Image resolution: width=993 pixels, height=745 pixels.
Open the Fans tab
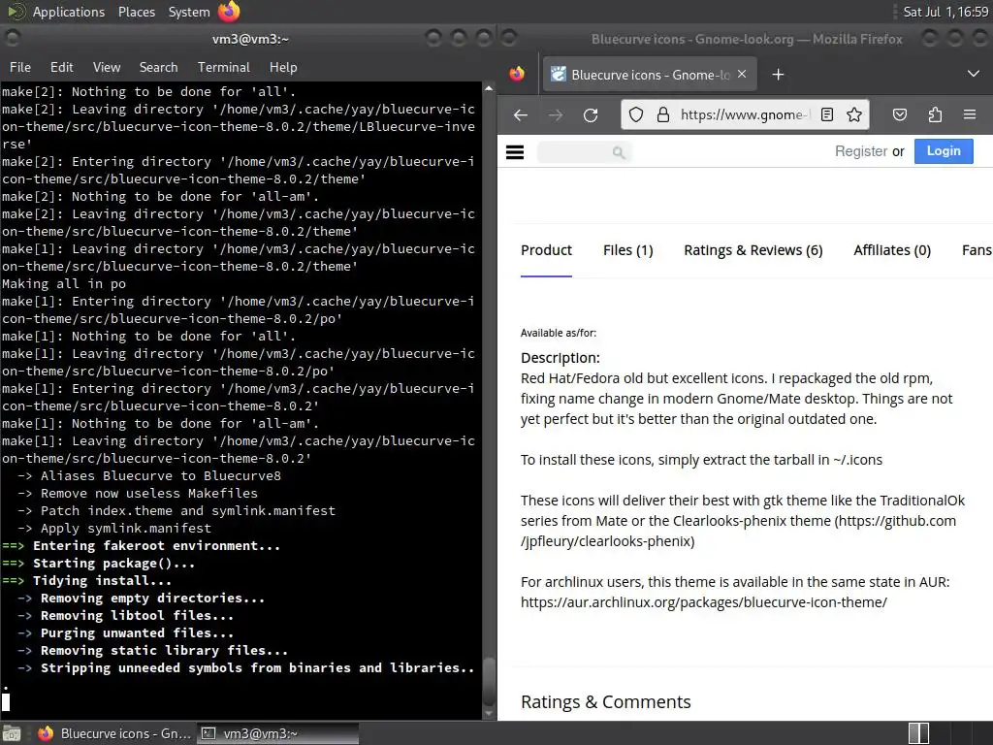pos(977,250)
